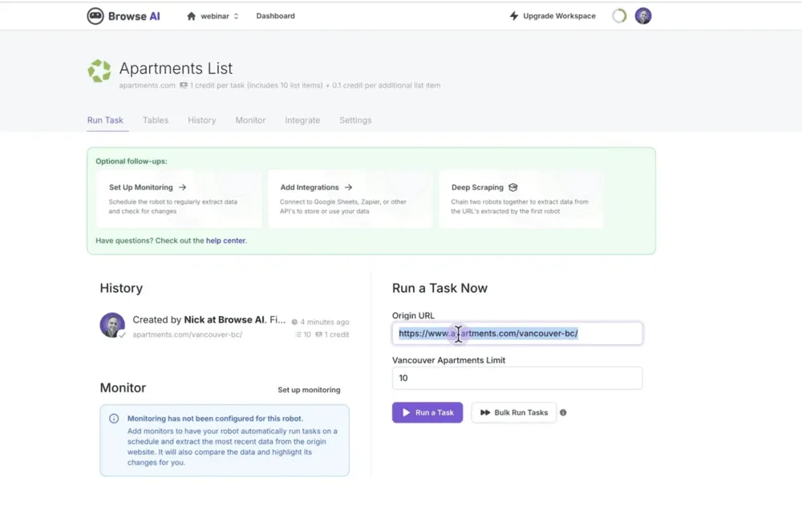Open the Integrate tab
Image resolution: width=802 pixels, height=531 pixels.
[x=302, y=120]
